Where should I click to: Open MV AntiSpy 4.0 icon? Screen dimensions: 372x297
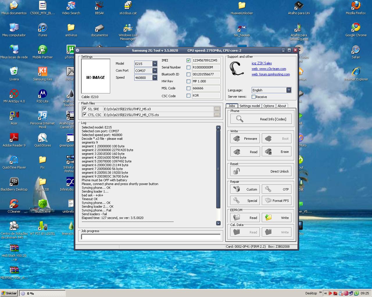[14, 96]
